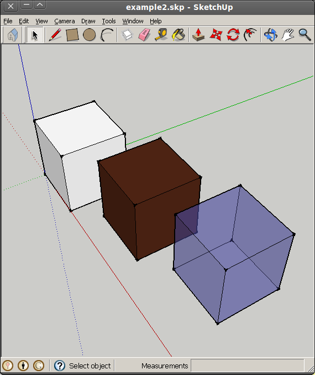Open the Instructor help question-mark icon
315x375 pixels.
(x=60, y=366)
